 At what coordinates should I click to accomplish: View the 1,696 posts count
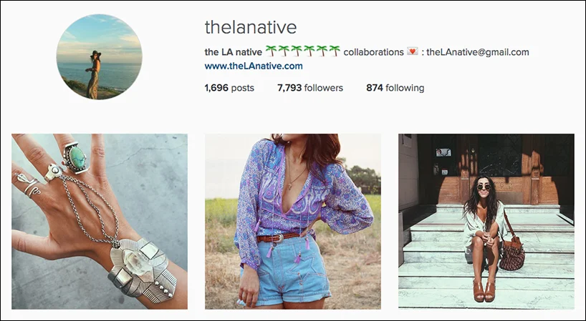click(x=229, y=88)
